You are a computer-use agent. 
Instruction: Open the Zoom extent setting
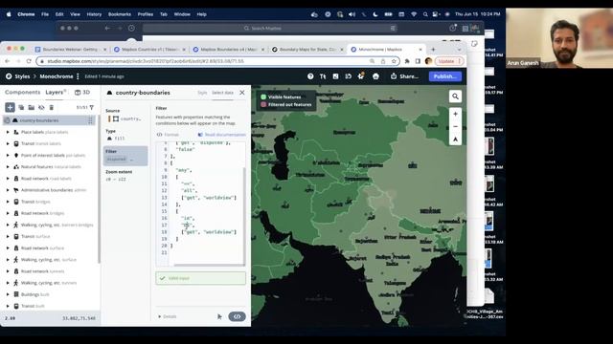[x=125, y=176]
